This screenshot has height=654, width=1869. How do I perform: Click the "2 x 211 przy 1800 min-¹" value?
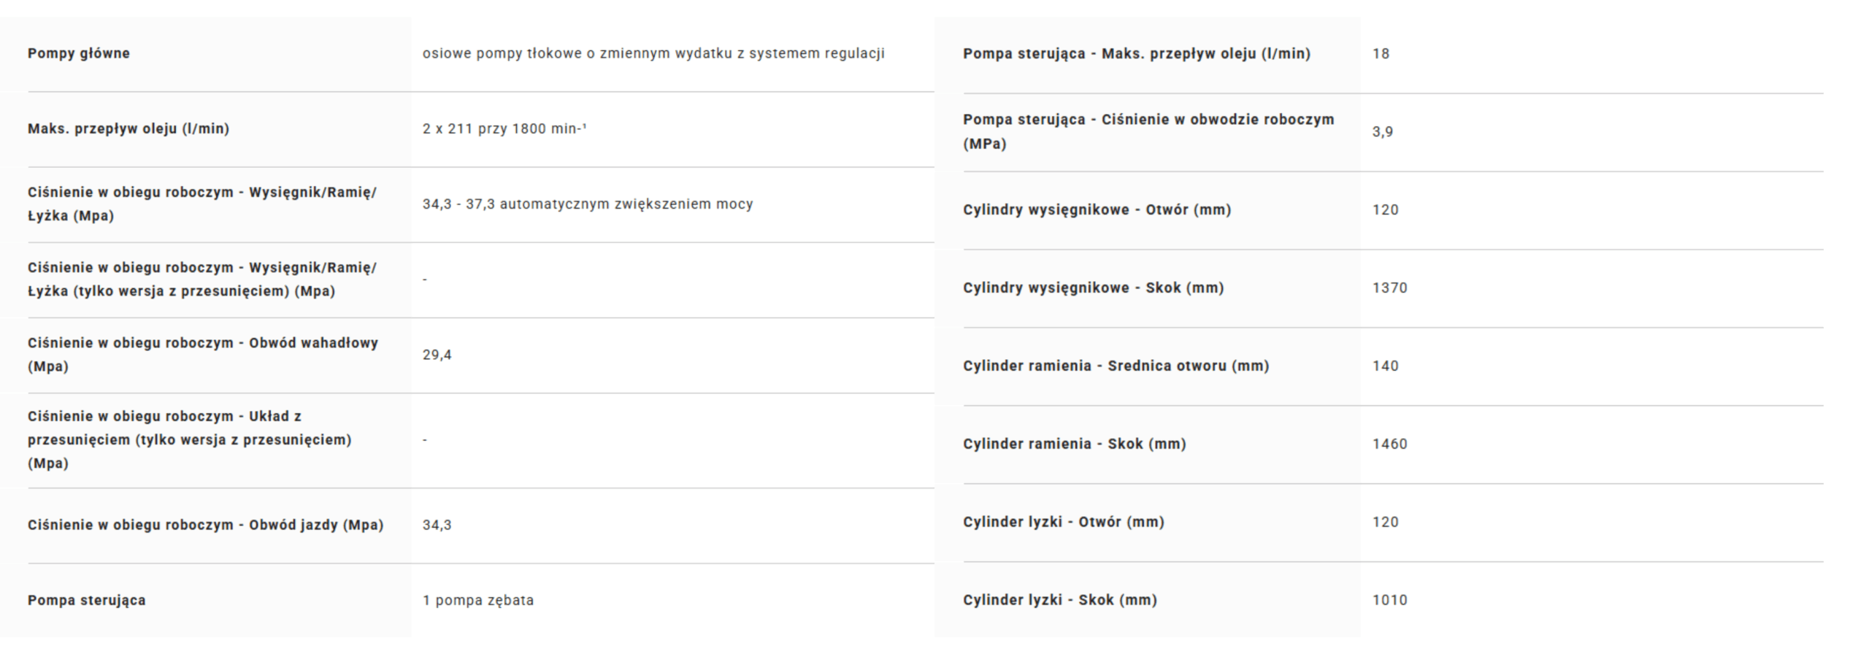(504, 128)
